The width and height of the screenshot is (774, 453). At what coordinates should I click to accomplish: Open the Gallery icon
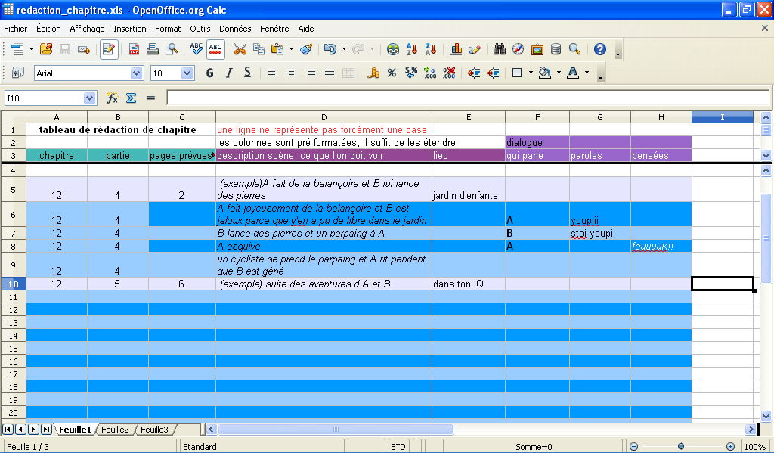537,49
